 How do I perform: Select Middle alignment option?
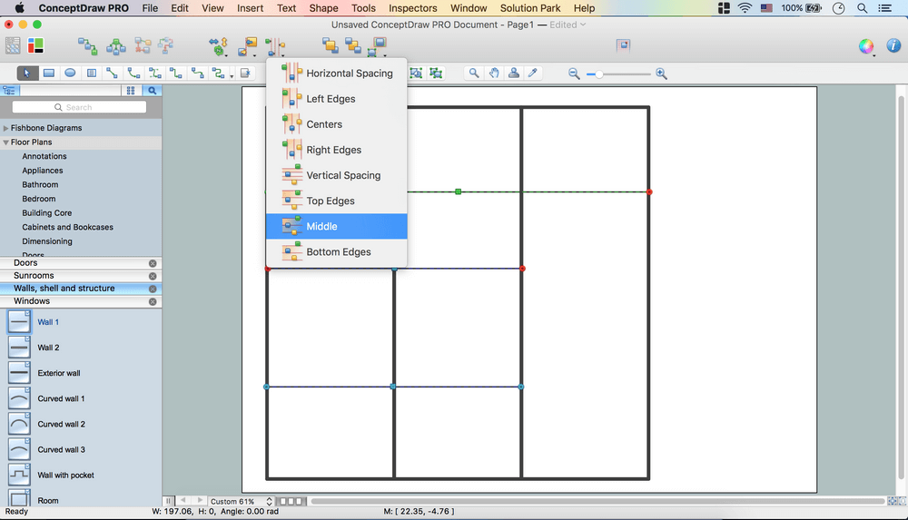(x=337, y=226)
